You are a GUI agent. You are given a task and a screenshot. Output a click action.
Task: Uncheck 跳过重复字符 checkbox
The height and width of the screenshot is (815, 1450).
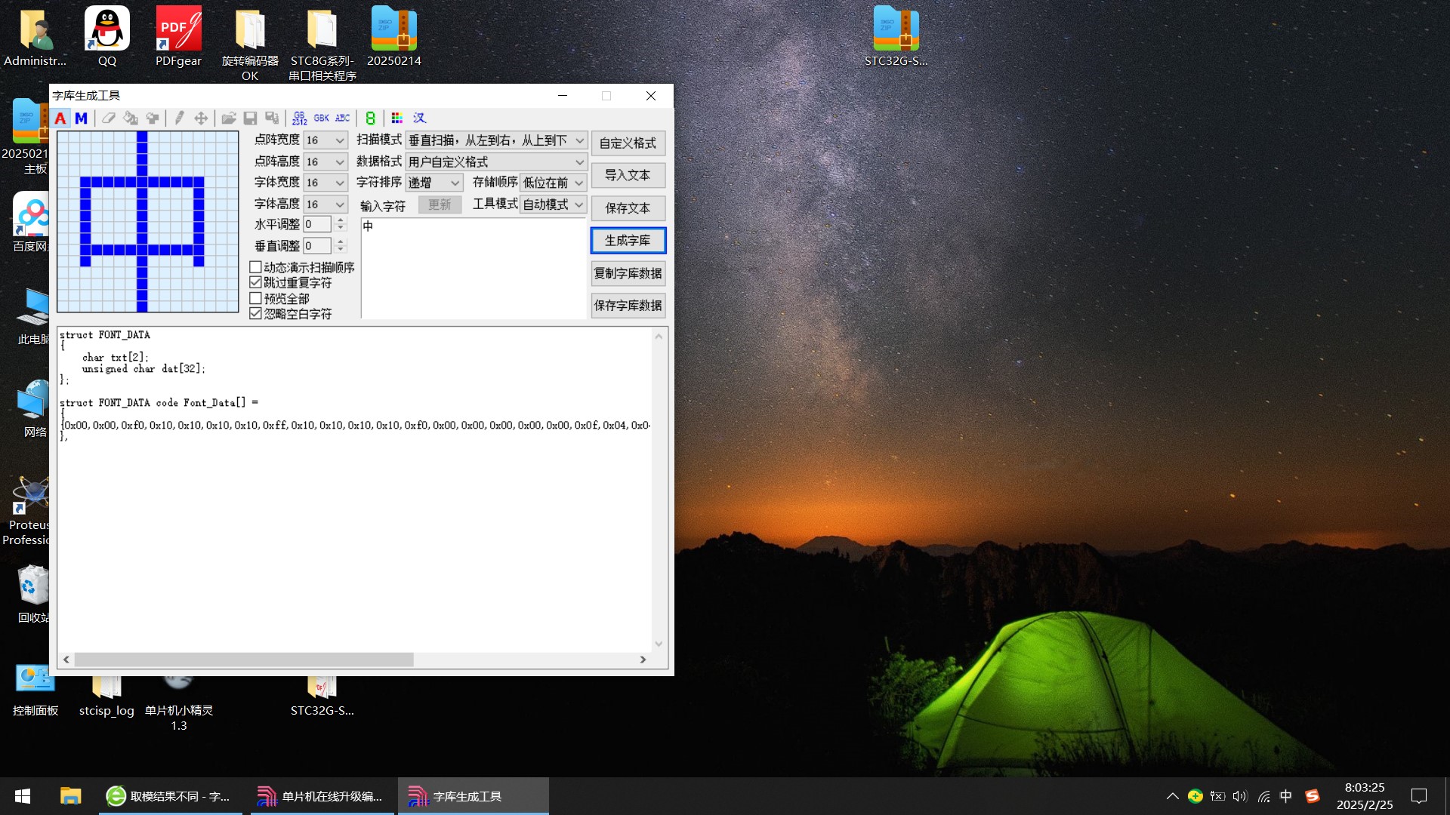(256, 282)
